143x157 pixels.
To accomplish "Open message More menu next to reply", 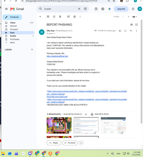I will click(x=136, y=31).
